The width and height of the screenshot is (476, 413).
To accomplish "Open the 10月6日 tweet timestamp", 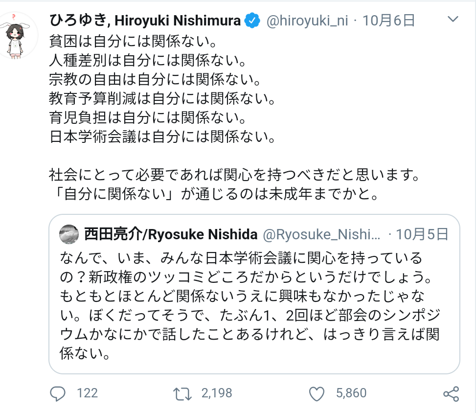I will (x=388, y=21).
